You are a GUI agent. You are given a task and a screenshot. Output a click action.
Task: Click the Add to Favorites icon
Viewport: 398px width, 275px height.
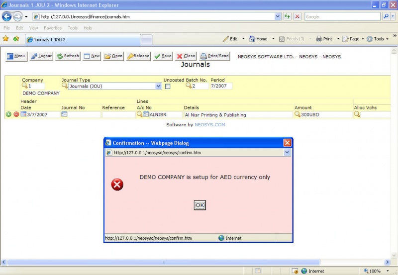pos(16,39)
